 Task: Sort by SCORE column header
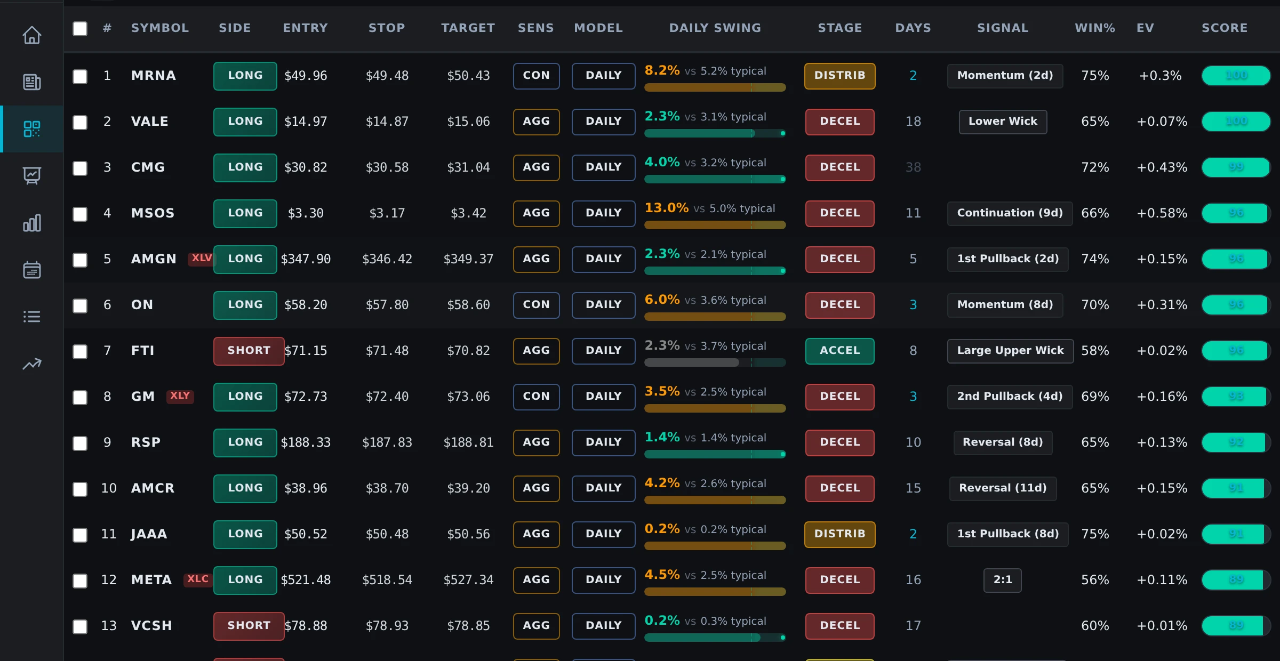(x=1225, y=28)
